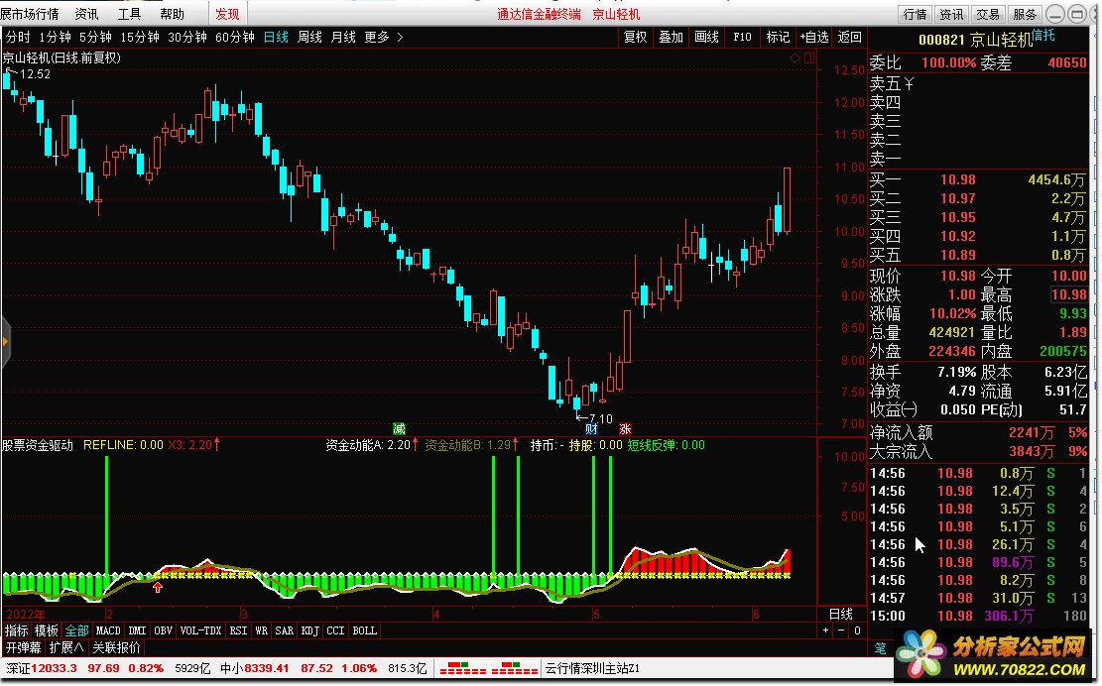1102x686 pixels.
Task: Click the left-edge sidebar expand handle
Action: pos(5,342)
